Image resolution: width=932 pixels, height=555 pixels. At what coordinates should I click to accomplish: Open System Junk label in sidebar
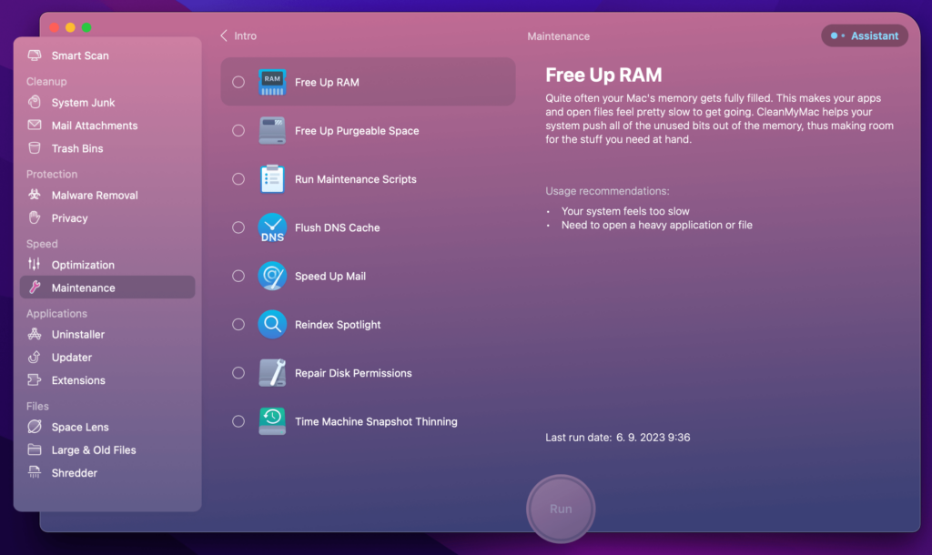(x=83, y=102)
